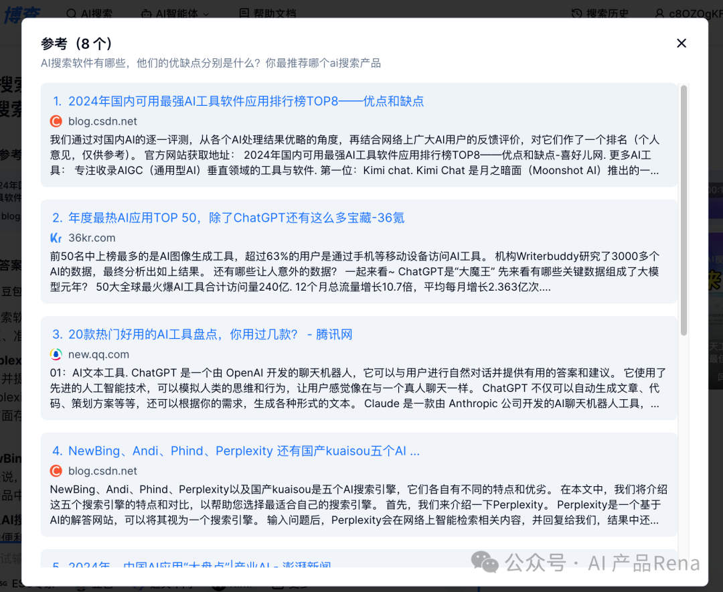Click the CSDN icon under result 4
723x592 pixels.
tap(56, 471)
